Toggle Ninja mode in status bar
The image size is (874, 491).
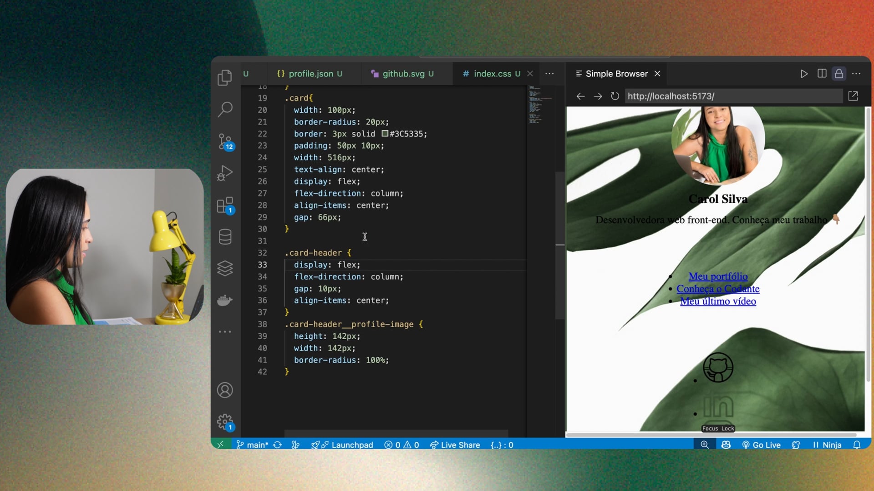click(x=827, y=445)
